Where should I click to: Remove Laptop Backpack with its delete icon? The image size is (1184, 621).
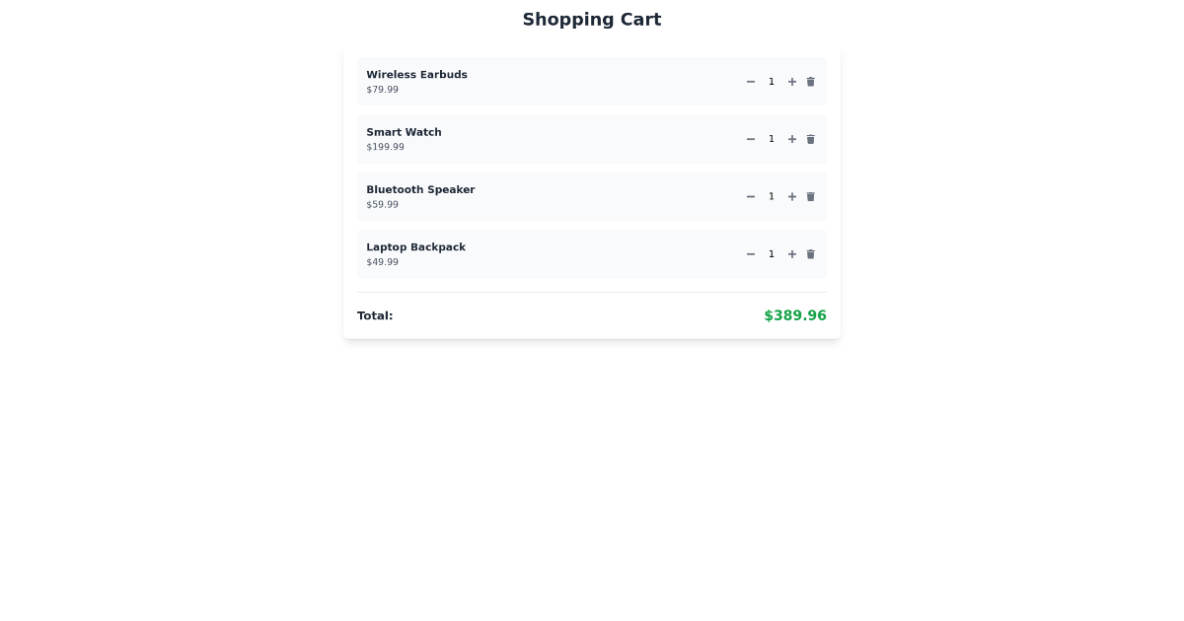(810, 254)
